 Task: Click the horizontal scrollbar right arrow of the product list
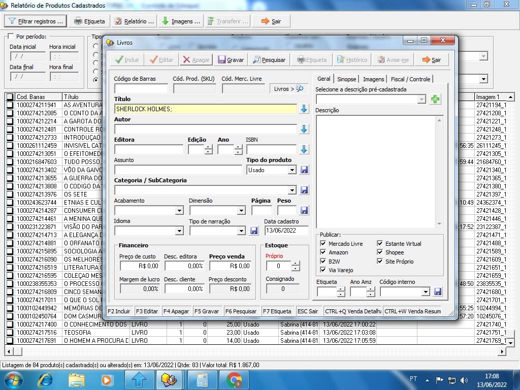502,351
